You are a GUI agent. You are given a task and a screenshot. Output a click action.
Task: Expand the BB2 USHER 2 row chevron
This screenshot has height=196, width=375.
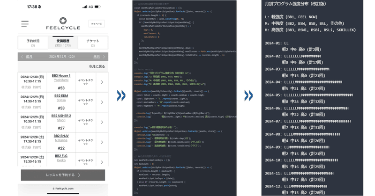pos(102,122)
